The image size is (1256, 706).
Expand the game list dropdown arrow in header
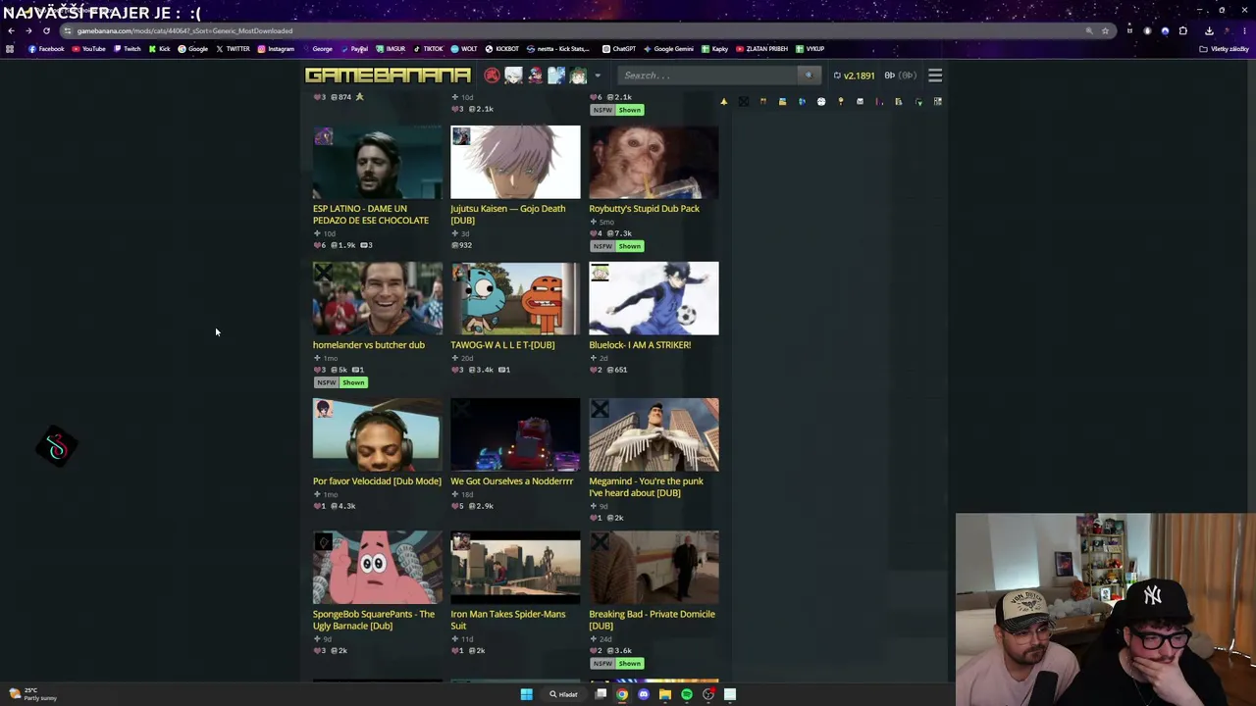[597, 76]
